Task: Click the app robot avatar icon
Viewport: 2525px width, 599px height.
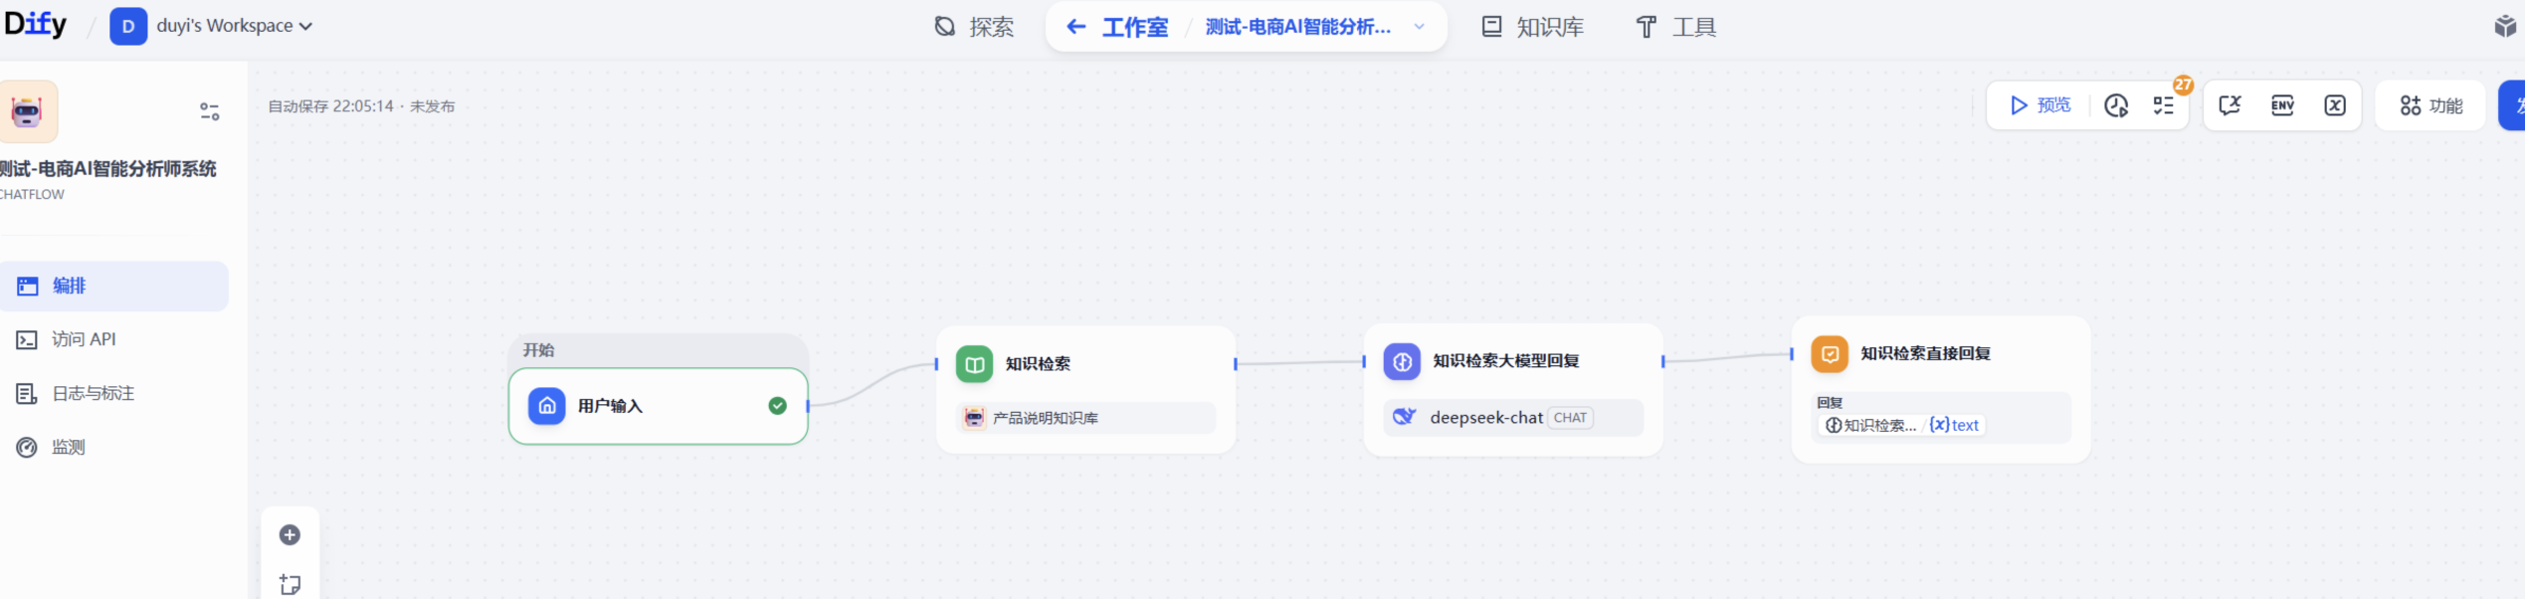Action: click(x=28, y=111)
